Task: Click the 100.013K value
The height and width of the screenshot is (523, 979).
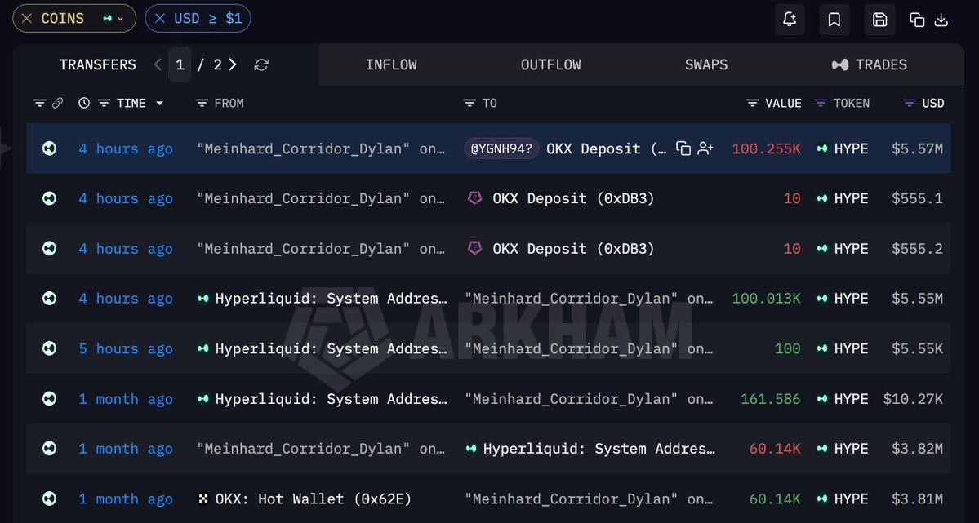Action: coord(766,299)
